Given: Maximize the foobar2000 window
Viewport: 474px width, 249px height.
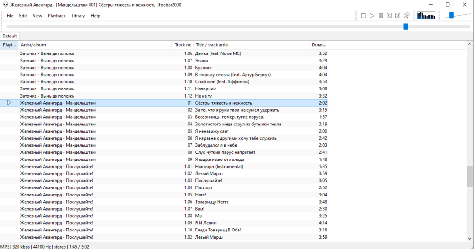Looking at the screenshot, I should (447, 5).
